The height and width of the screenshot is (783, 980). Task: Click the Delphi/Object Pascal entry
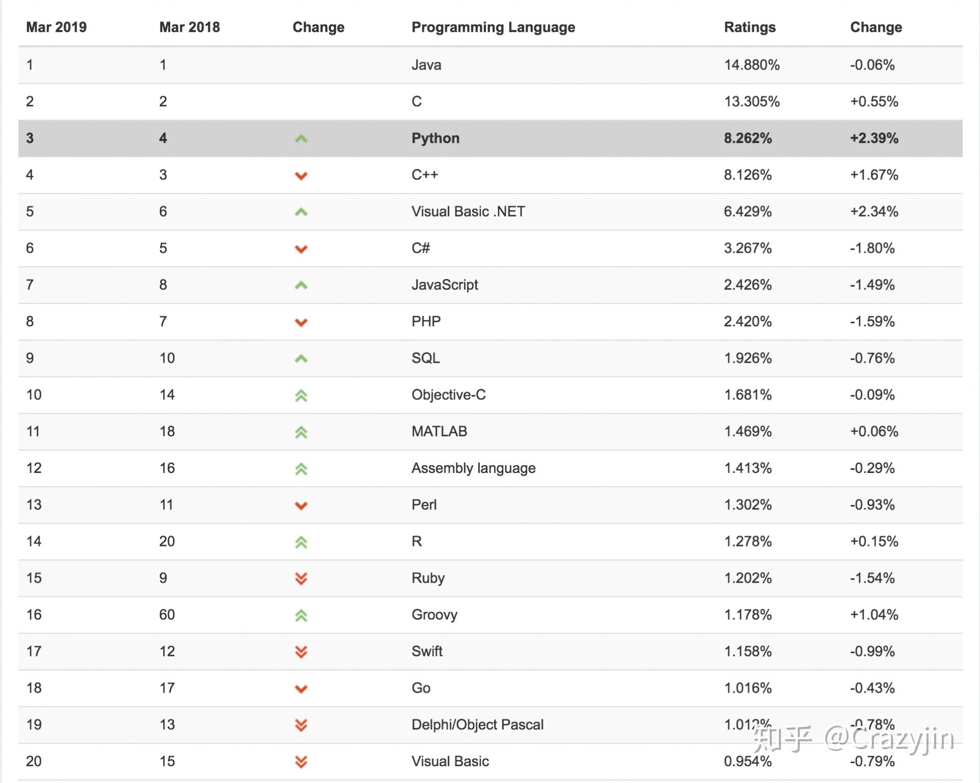point(477,724)
